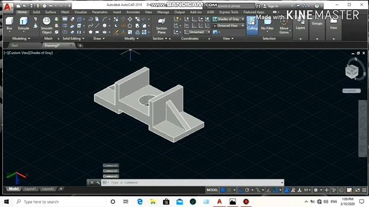Switch to the Layout1 tab
This screenshot has height=207, width=369.
(30, 189)
